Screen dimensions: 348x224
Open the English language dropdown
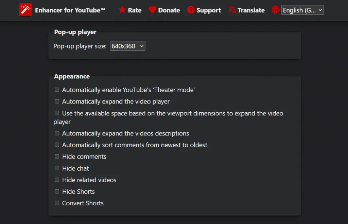[302, 10]
